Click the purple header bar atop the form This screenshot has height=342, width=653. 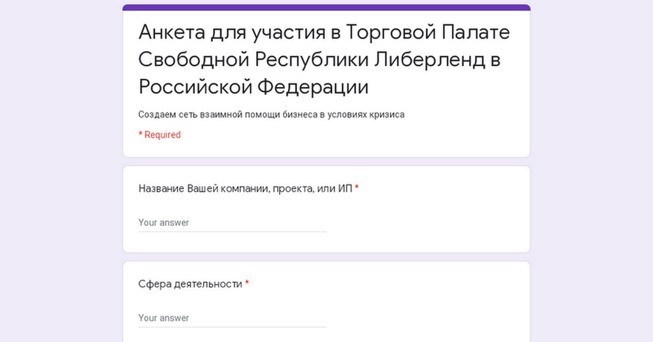click(x=326, y=8)
